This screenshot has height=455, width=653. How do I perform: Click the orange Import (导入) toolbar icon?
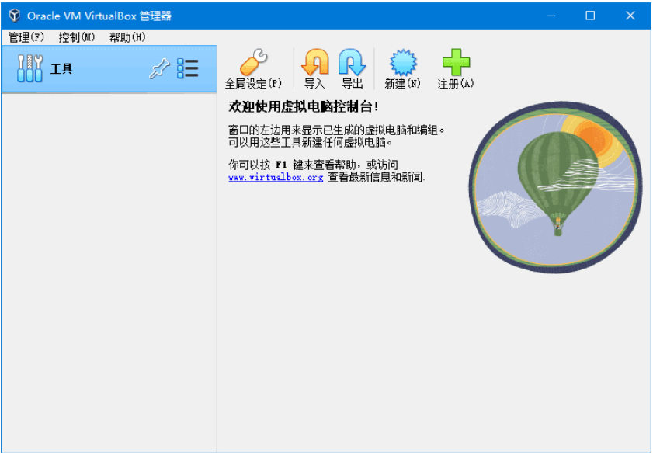tap(314, 62)
